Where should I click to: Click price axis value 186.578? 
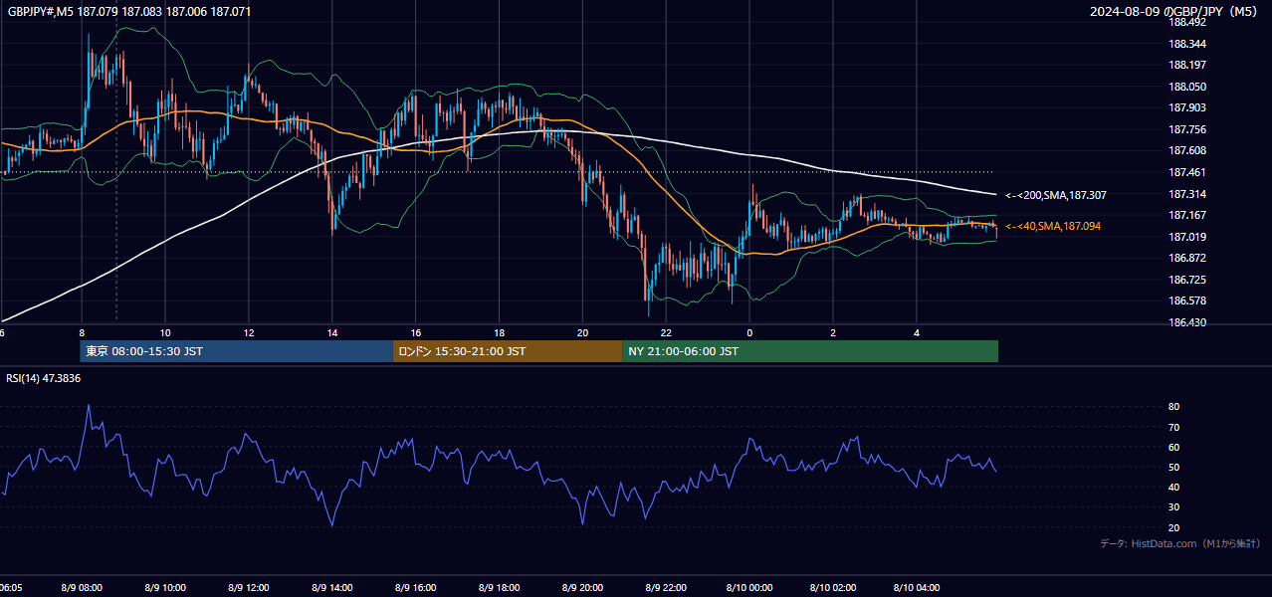tap(1187, 300)
